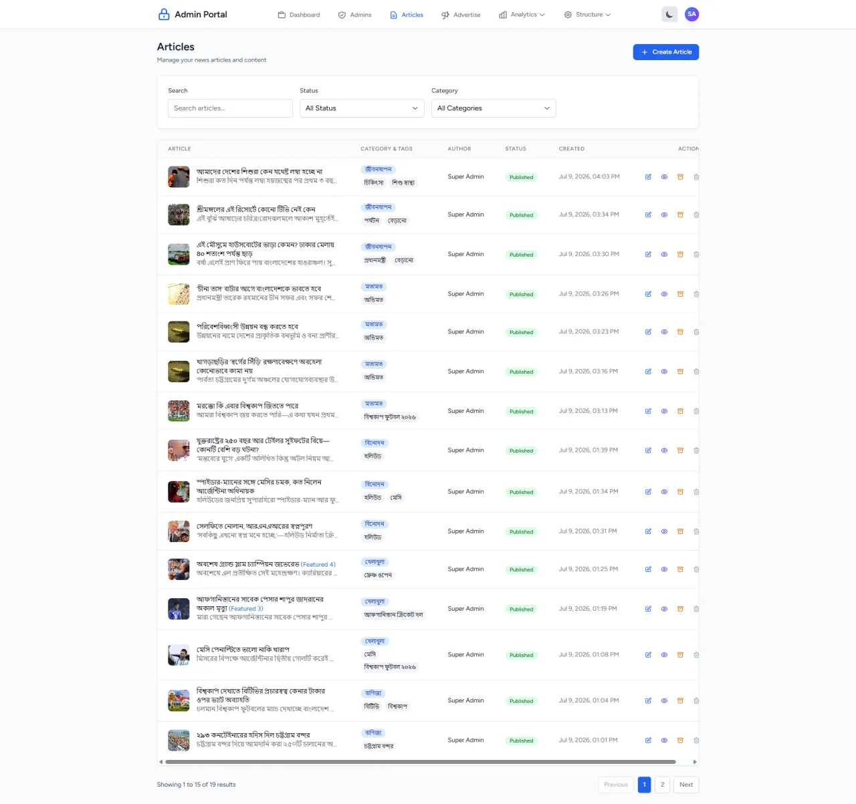Click the Previous page button
This screenshot has width=856, height=804.
click(x=616, y=785)
